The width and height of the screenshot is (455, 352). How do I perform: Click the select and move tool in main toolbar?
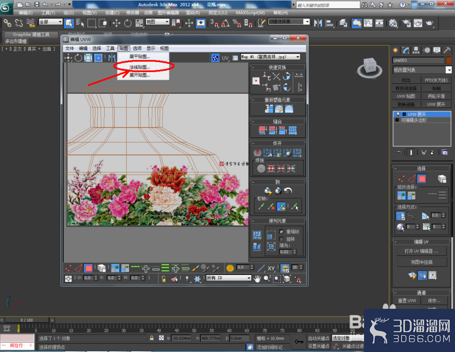tap(116, 23)
